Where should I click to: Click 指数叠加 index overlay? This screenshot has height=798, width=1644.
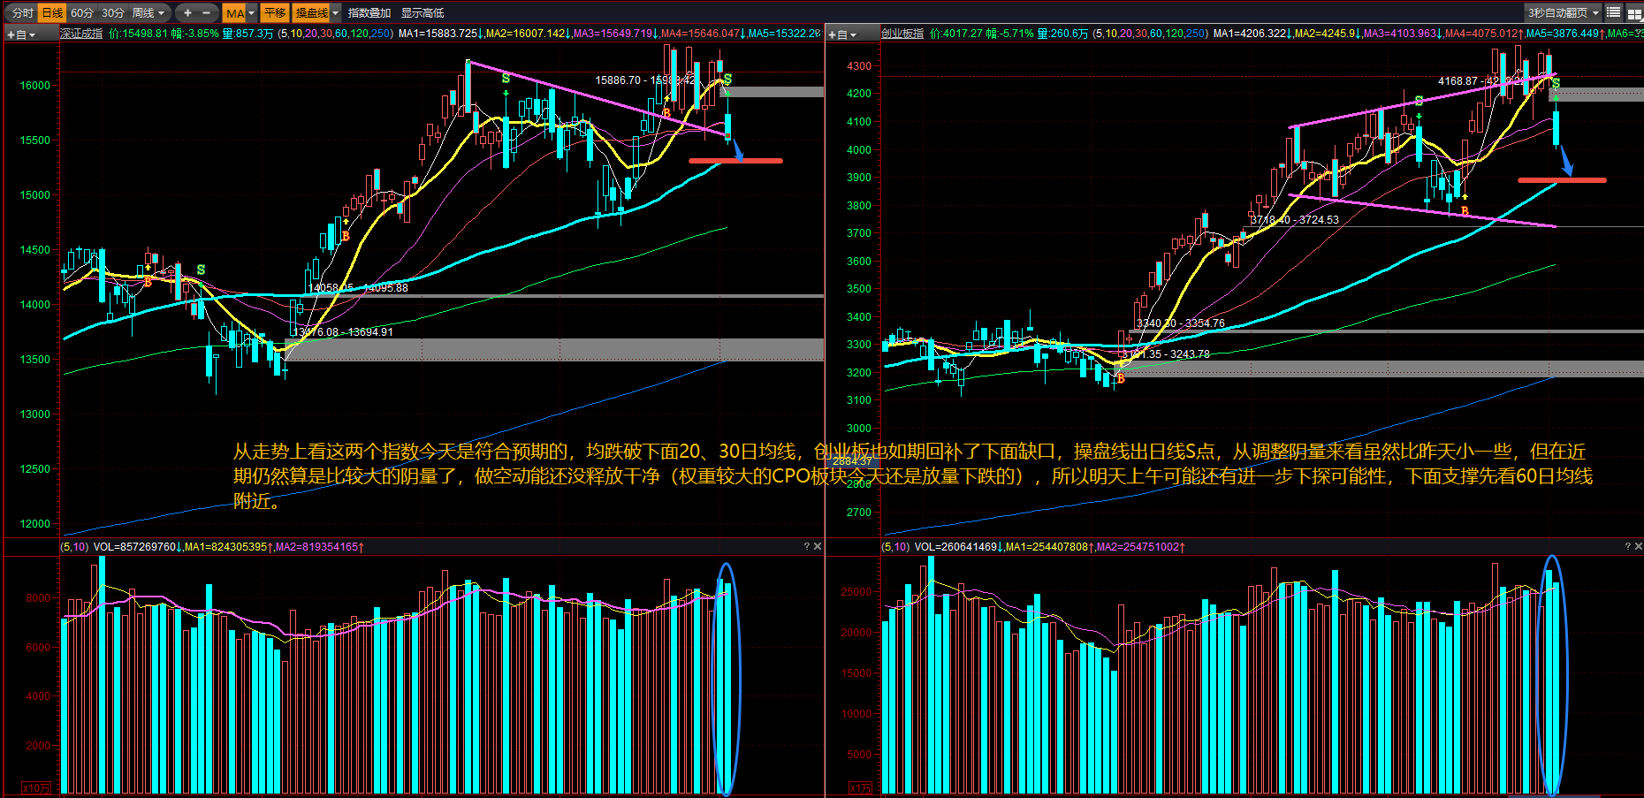click(x=369, y=12)
